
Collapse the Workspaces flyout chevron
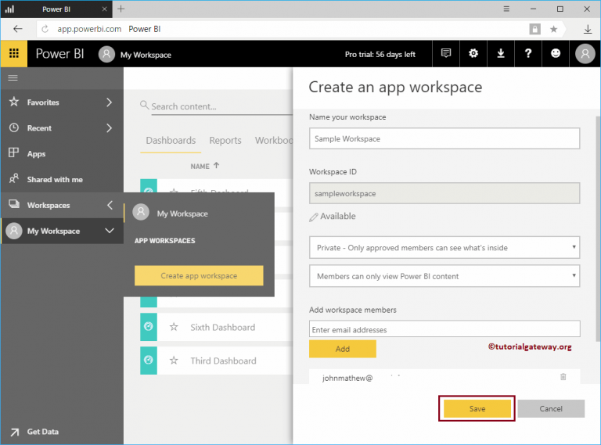pyautogui.click(x=110, y=205)
